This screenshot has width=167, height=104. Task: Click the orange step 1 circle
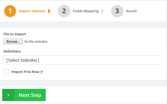(10, 11)
